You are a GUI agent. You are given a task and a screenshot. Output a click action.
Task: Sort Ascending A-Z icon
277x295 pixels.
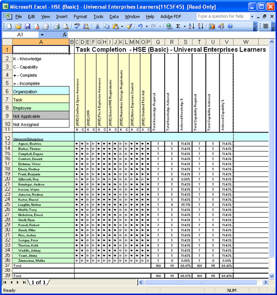point(191,26)
